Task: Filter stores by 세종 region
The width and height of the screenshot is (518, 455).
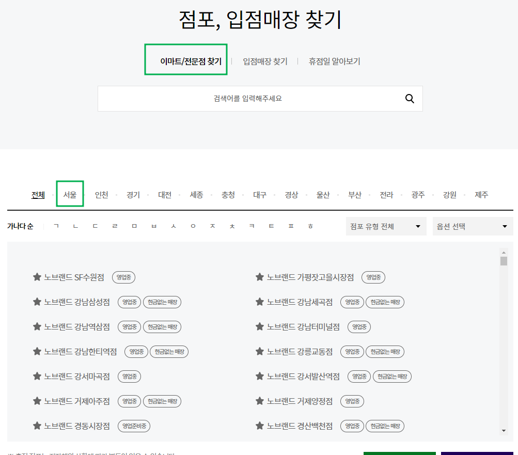Action: pos(196,195)
